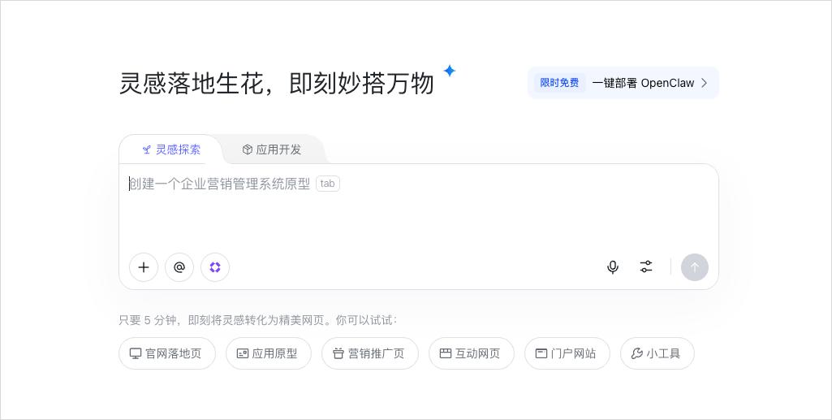Choose the 营销推广页 suggestion chip
This screenshot has height=420, width=832.
point(369,353)
